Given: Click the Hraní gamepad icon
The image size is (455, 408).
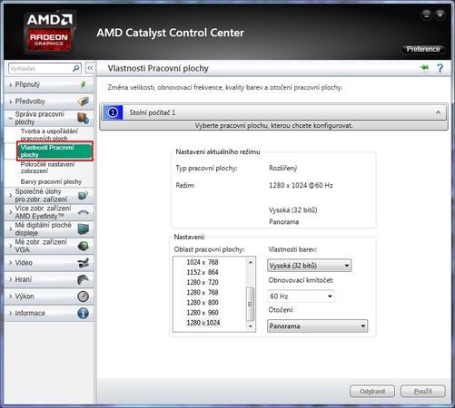Looking at the screenshot, I should pos(84,279).
